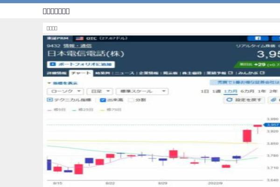280x187 pixels.
Task: Click the Facebook share icon
Action: 258,38
